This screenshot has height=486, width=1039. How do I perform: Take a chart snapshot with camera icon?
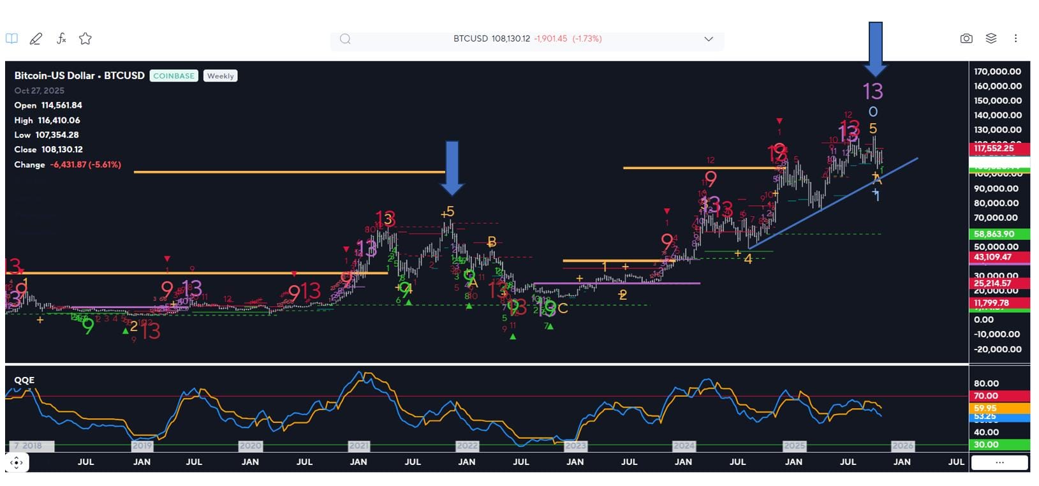(x=966, y=39)
